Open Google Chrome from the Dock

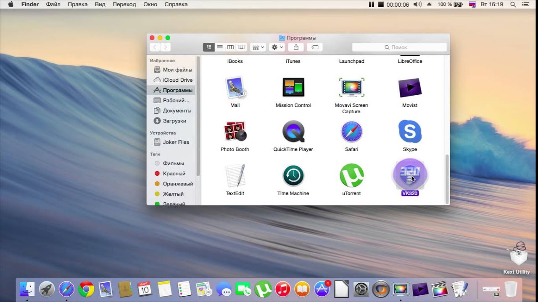tap(86, 289)
